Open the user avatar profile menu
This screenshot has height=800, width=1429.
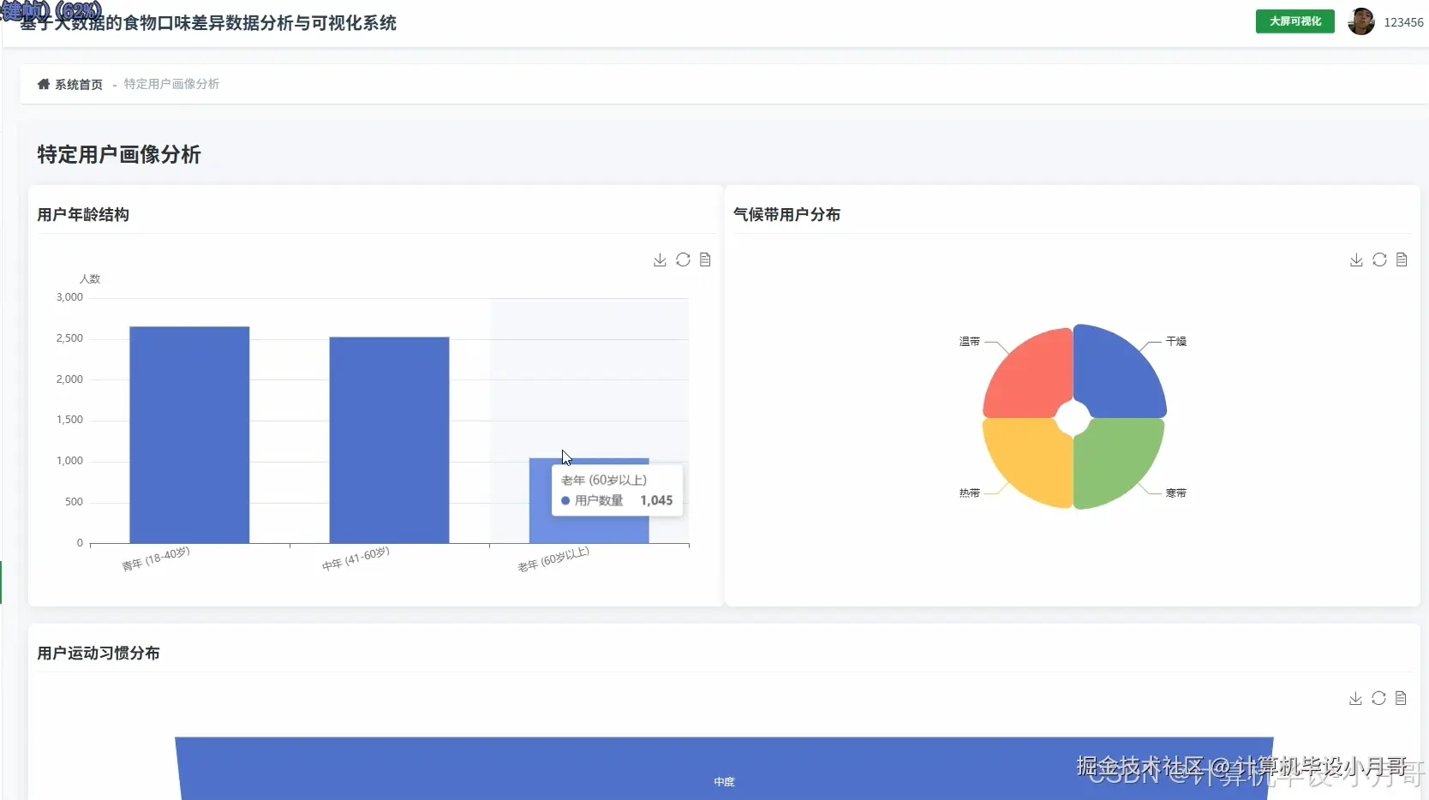click(1361, 21)
